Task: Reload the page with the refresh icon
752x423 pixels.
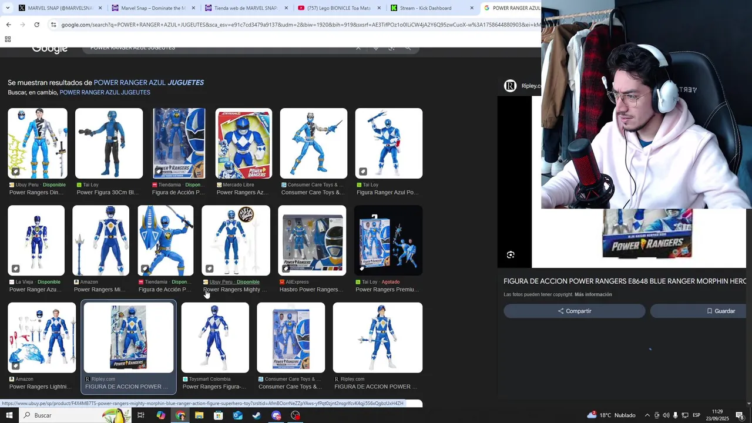Action: [36, 25]
